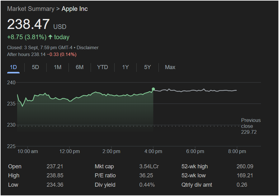Click the 225 price axis label
Image resolution: width=279 pixels, height=196 pixels.
pos(11,146)
